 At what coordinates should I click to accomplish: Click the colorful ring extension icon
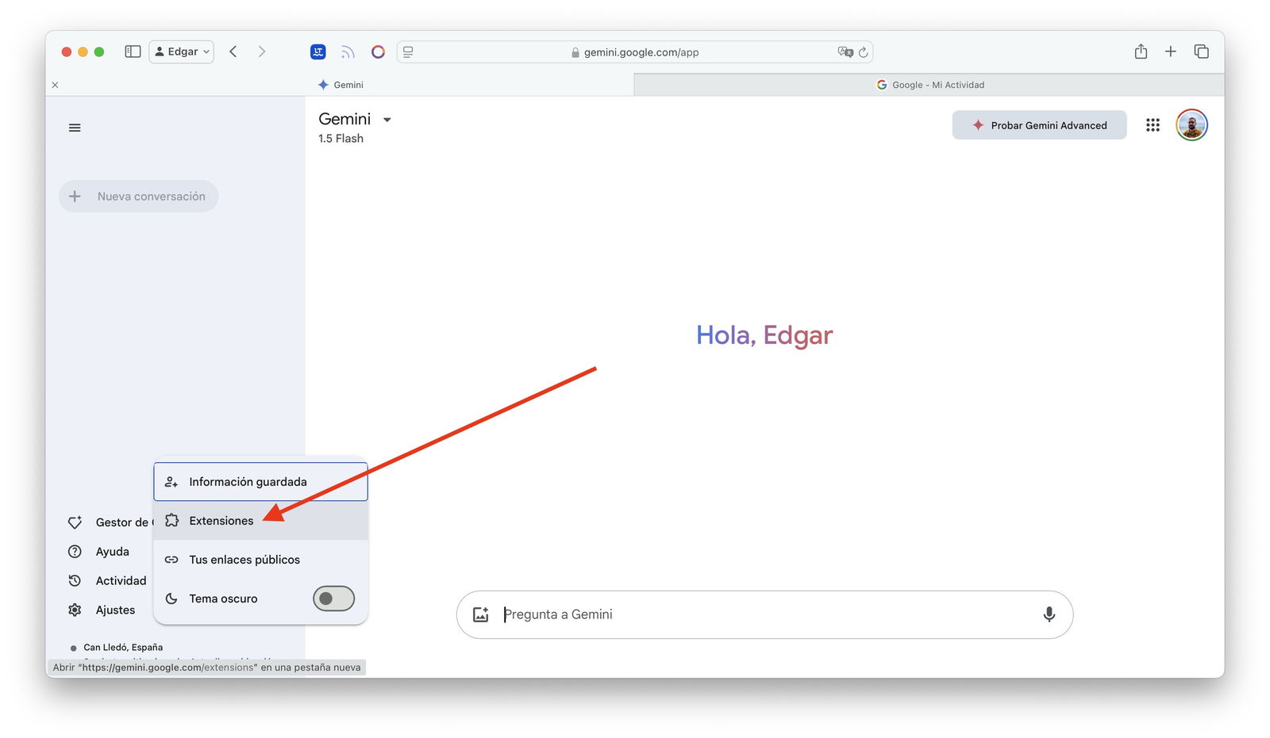pos(378,52)
